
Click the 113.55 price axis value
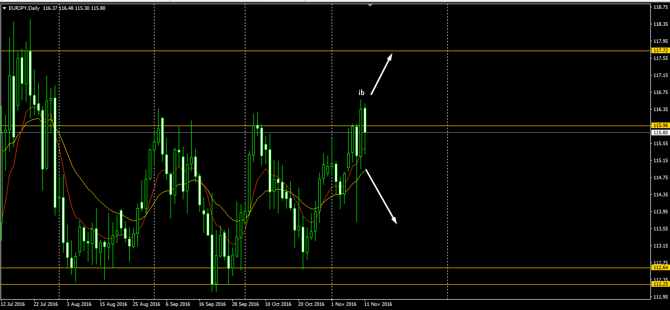tap(660, 229)
